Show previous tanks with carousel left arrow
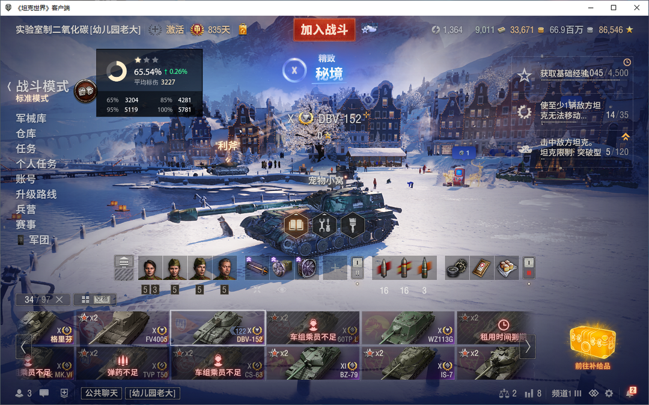 coord(23,347)
